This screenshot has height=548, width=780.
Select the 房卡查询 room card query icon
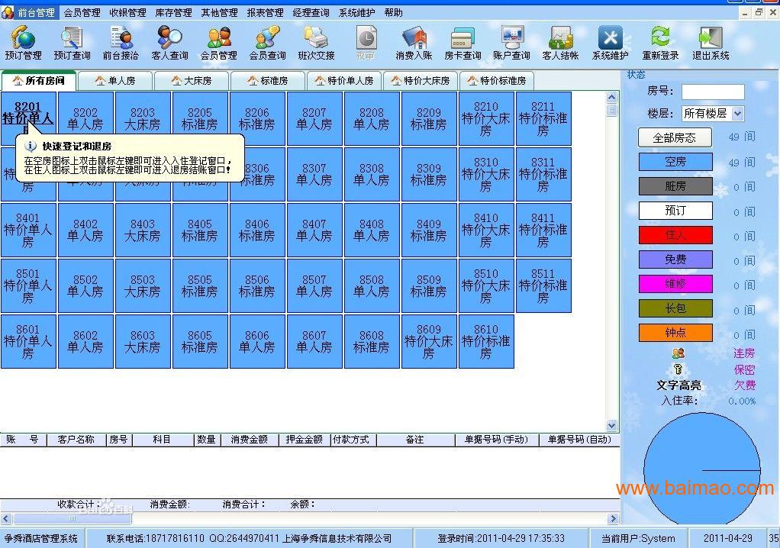(x=463, y=42)
